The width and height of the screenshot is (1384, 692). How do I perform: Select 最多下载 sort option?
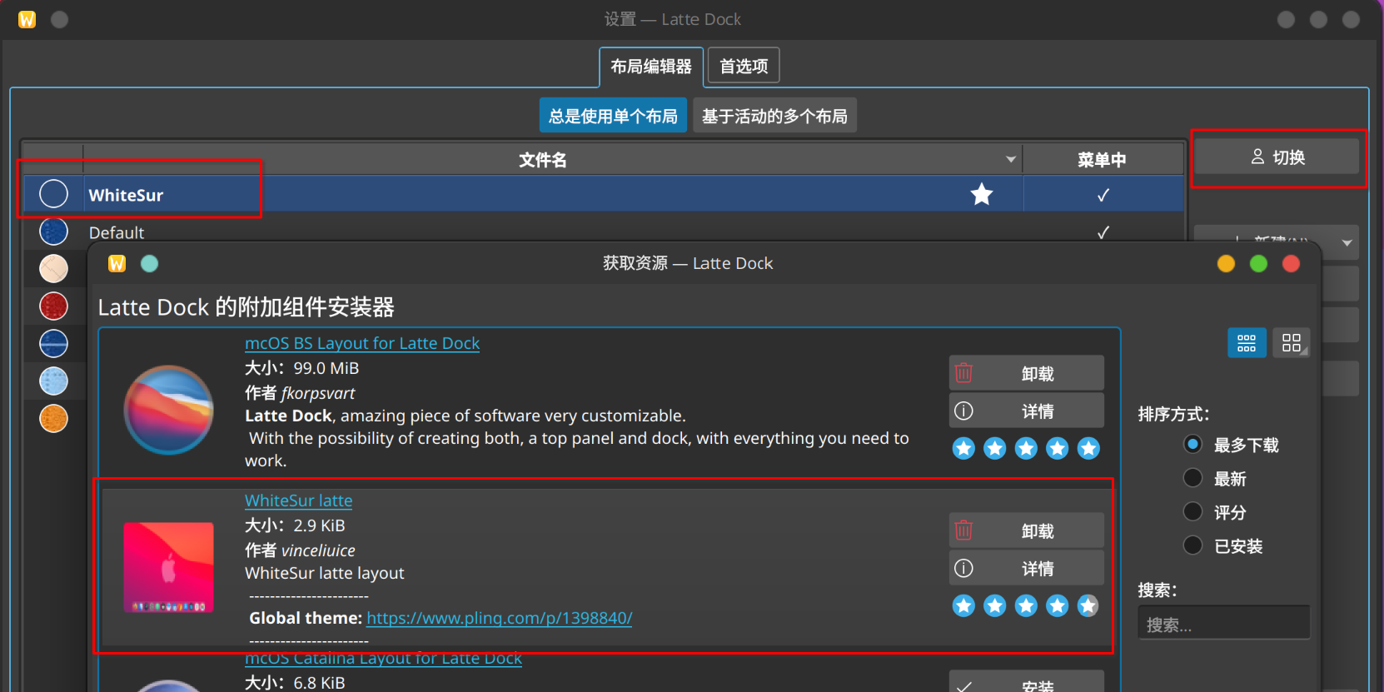(1231, 445)
